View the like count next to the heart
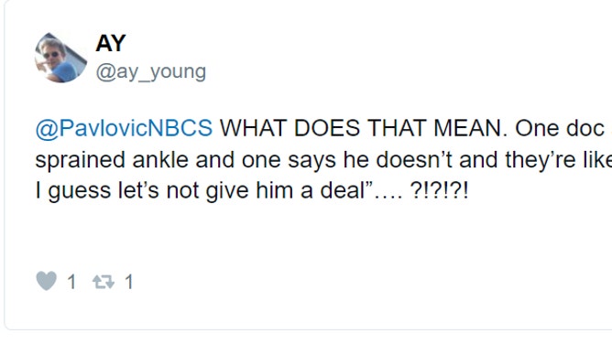Viewport: 612px width, 344px height. click(x=71, y=282)
